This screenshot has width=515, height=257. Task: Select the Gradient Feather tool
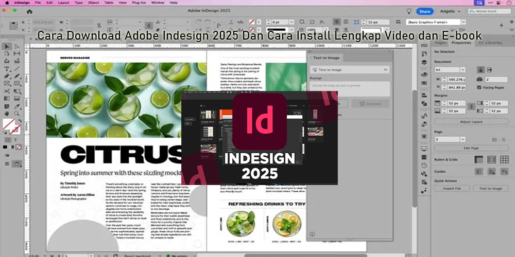[x=17, y=98]
